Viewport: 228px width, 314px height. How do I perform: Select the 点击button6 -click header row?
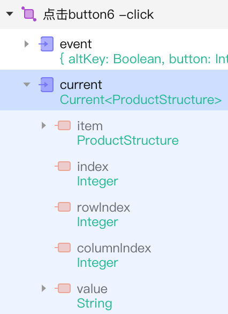114,14
